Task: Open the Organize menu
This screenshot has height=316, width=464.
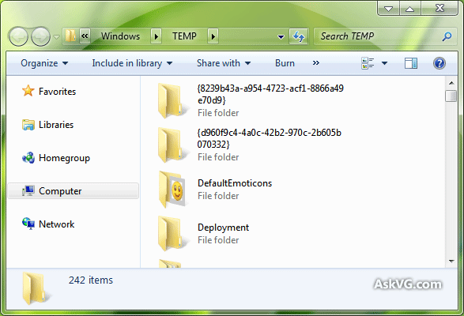Action: click(x=44, y=63)
